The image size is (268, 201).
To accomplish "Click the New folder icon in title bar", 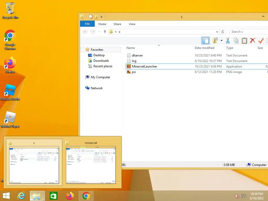I will (96, 17).
